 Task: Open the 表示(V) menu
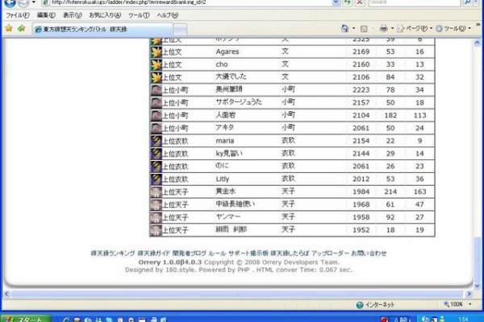73,15
